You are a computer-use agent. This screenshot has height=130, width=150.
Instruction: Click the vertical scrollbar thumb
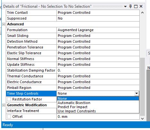(x=142, y=87)
